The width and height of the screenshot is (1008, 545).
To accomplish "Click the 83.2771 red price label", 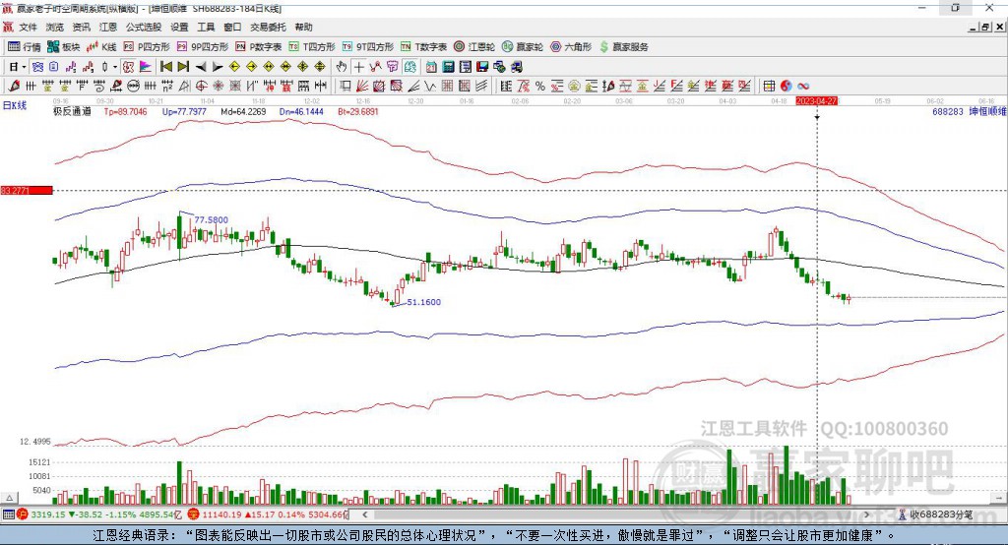I will click(27, 190).
